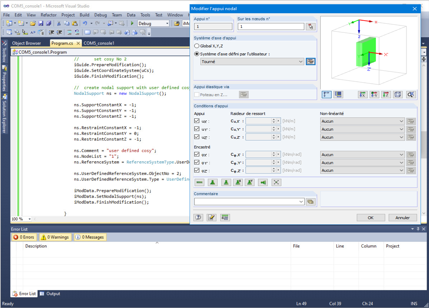Toggle the 0 Warnings filter button

(55, 237)
